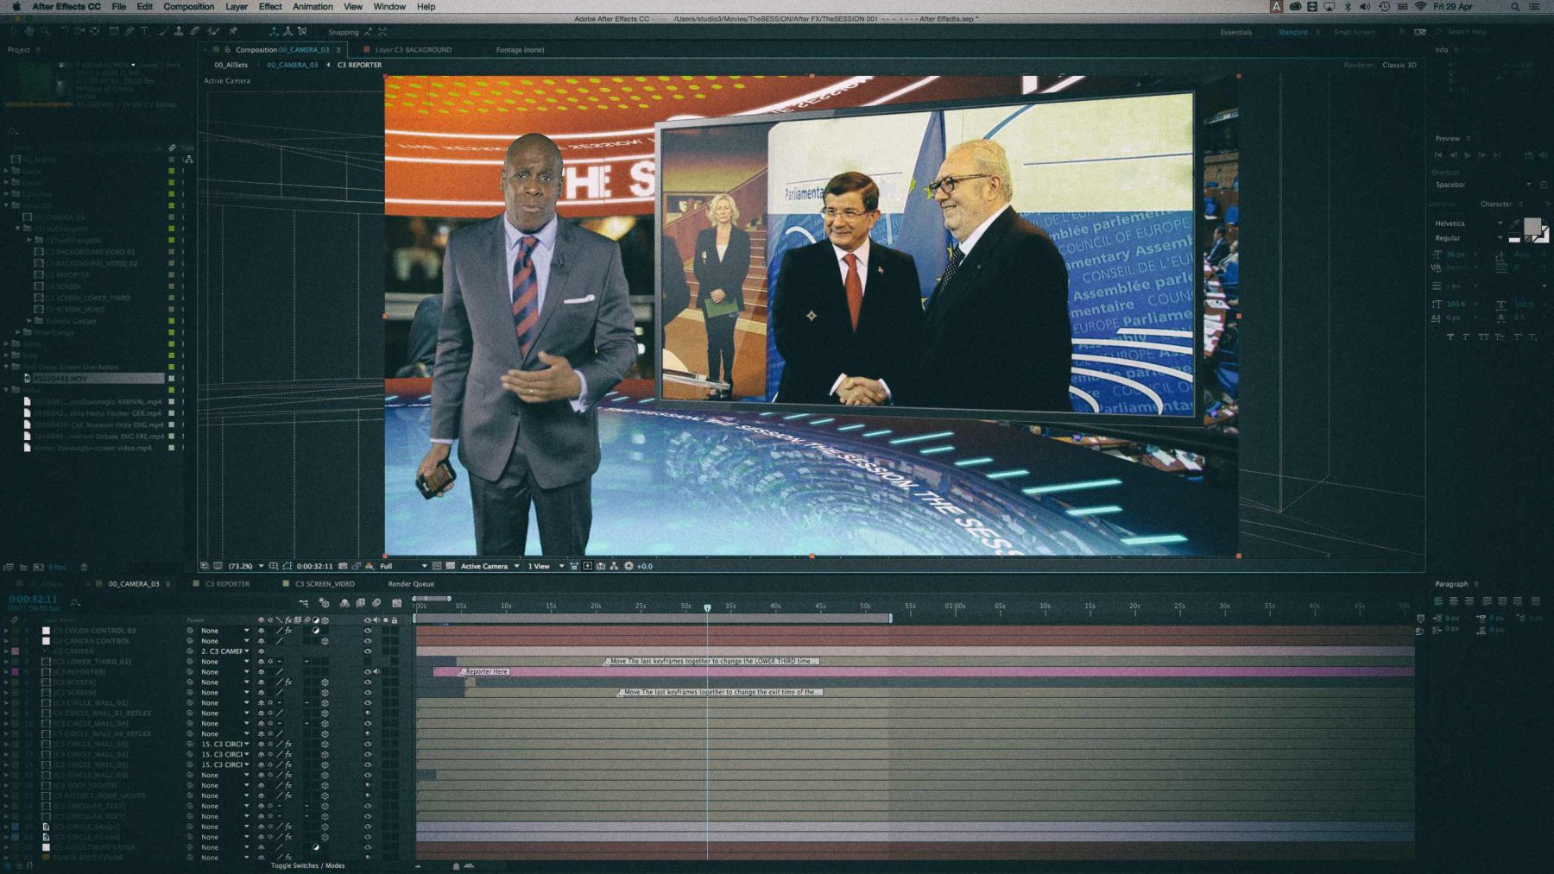
Task: Take a snapshot of the composition viewer
Action: [x=343, y=567]
